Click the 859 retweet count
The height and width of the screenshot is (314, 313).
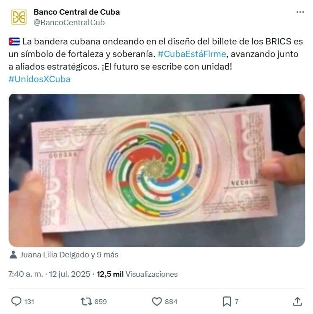[x=101, y=301]
